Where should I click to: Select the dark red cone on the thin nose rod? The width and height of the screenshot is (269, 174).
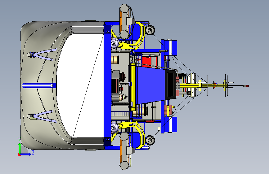click(214, 85)
